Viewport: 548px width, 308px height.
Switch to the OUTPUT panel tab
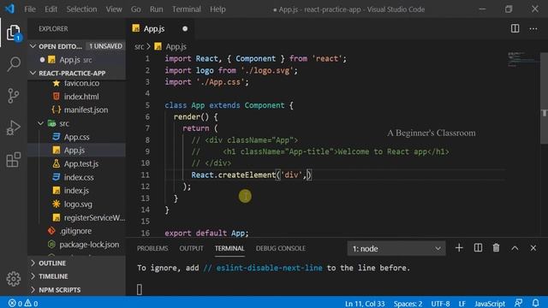pos(191,248)
